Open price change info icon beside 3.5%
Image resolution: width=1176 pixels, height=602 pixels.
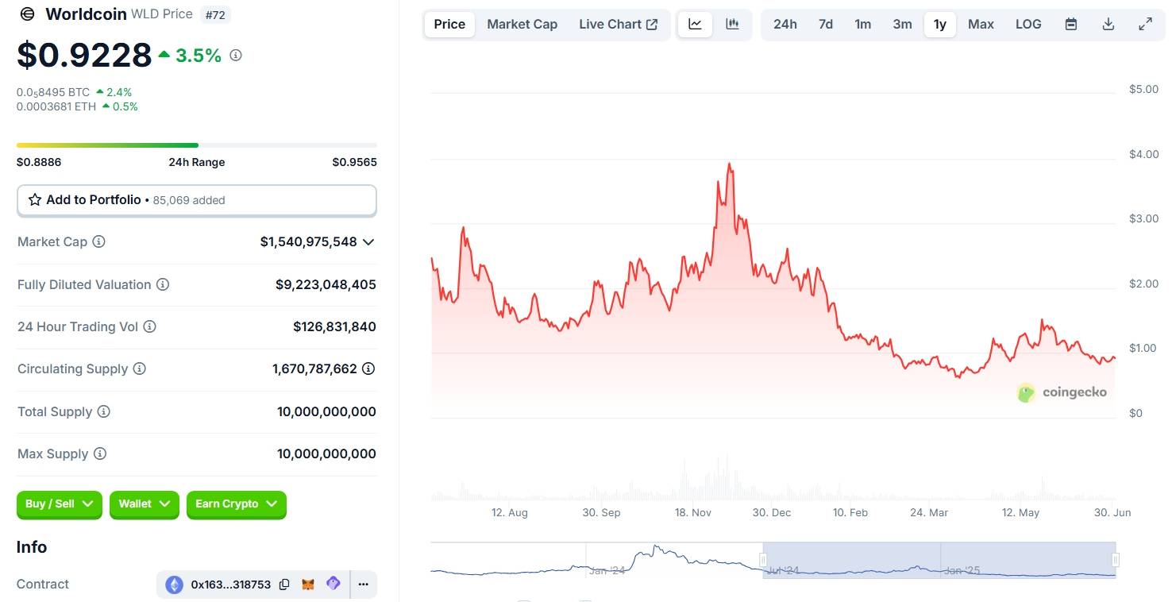(236, 56)
